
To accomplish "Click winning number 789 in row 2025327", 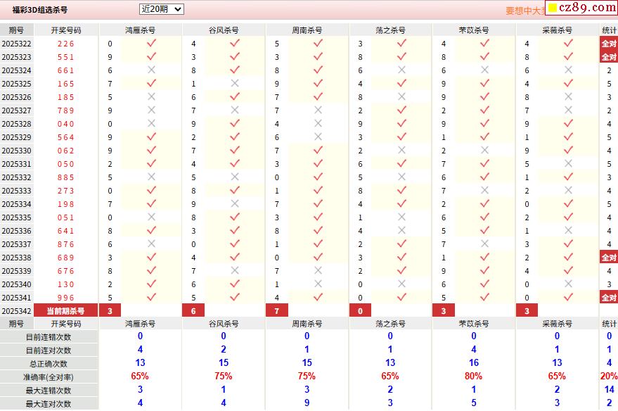I will [x=66, y=110].
